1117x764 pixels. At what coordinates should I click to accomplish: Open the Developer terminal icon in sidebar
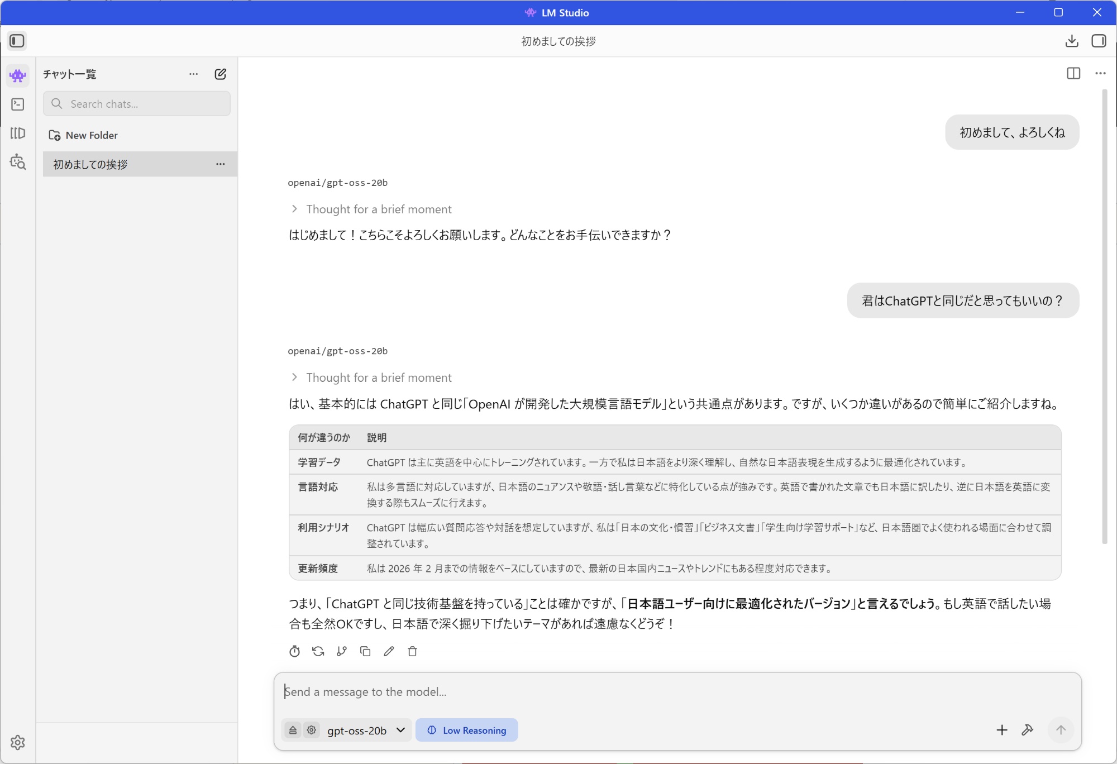point(18,104)
